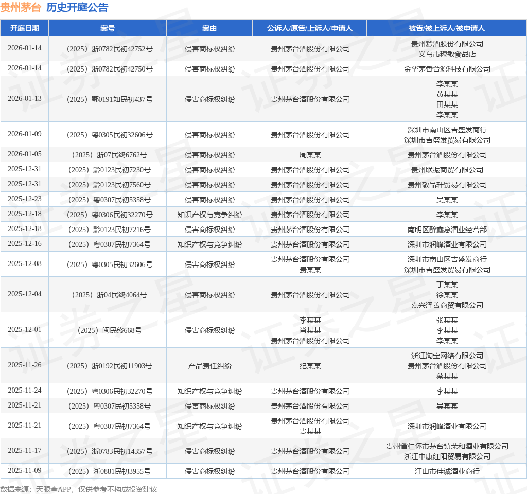This screenshot has height=494, width=527.
Task: Click the 被告/被上诉人/被申请人 column header
Action: pos(447,28)
